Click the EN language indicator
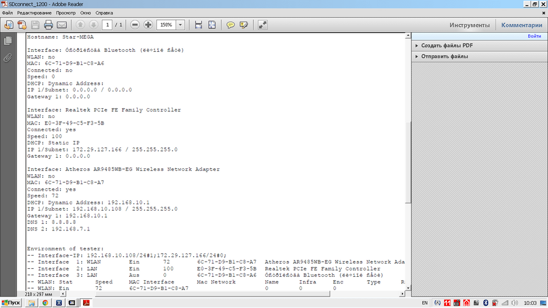 tap(425, 303)
